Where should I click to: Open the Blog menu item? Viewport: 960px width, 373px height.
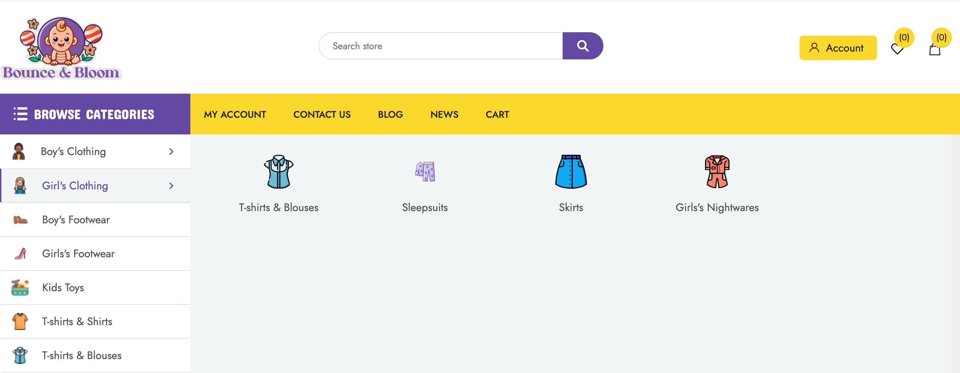pyautogui.click(x=391, y=114)
